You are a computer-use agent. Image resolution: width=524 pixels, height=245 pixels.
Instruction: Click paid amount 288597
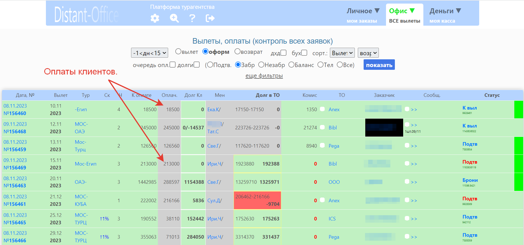tap(171, 182)
